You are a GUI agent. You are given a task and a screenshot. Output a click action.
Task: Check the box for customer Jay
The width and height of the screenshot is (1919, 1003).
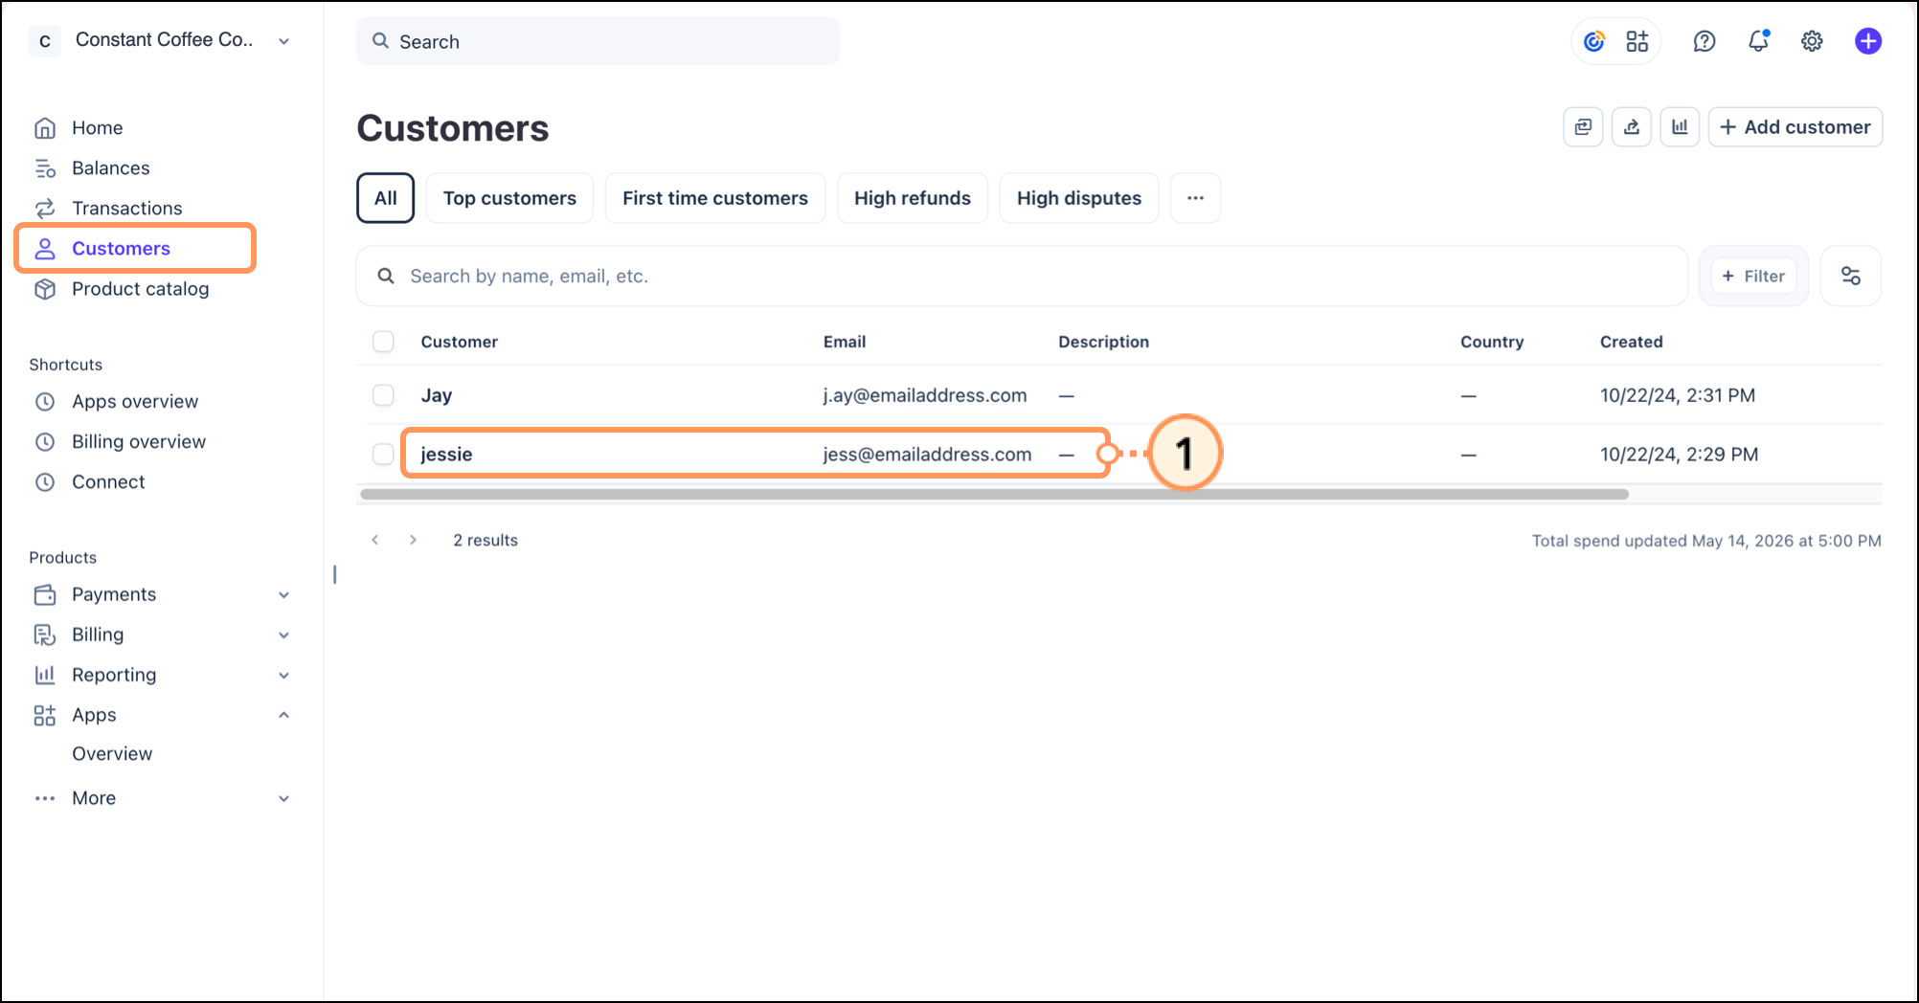(383, 395)
